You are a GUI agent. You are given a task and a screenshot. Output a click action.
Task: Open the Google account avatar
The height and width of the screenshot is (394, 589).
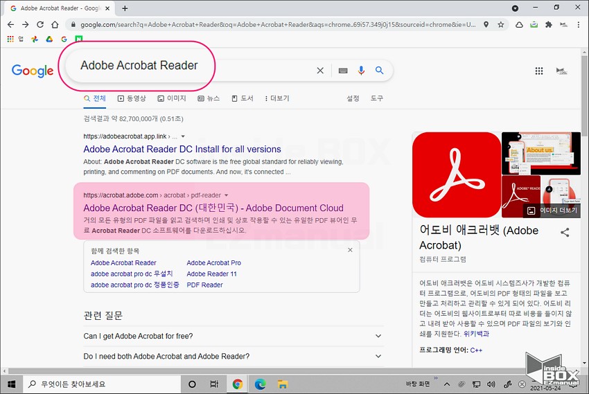pos(561,71)
